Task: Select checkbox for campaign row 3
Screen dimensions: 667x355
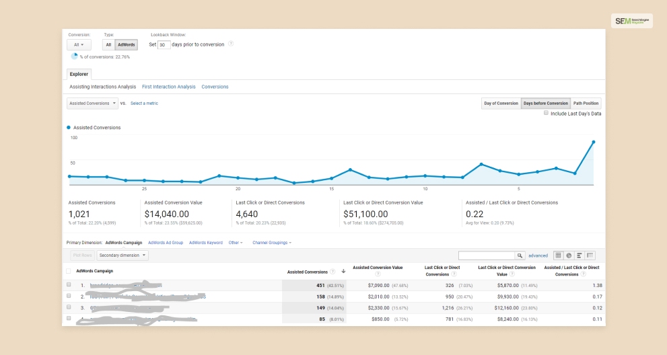Action: [x=69, y=307]
